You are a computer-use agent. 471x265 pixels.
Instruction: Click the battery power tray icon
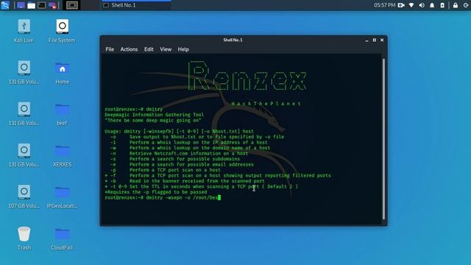pos(442,5)
